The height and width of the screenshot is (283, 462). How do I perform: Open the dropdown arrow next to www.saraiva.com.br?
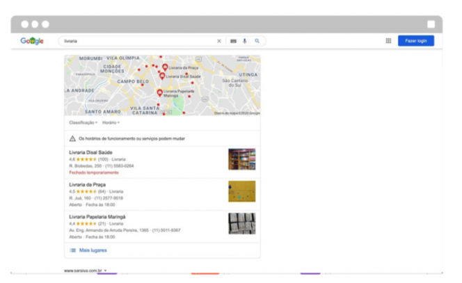106,270
